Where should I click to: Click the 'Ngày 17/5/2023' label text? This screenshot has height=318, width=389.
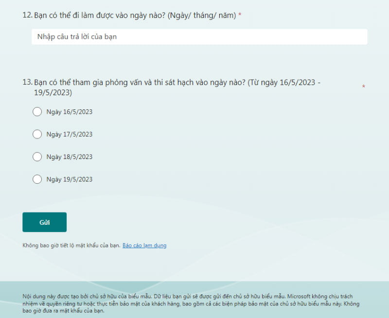[69, 134]
